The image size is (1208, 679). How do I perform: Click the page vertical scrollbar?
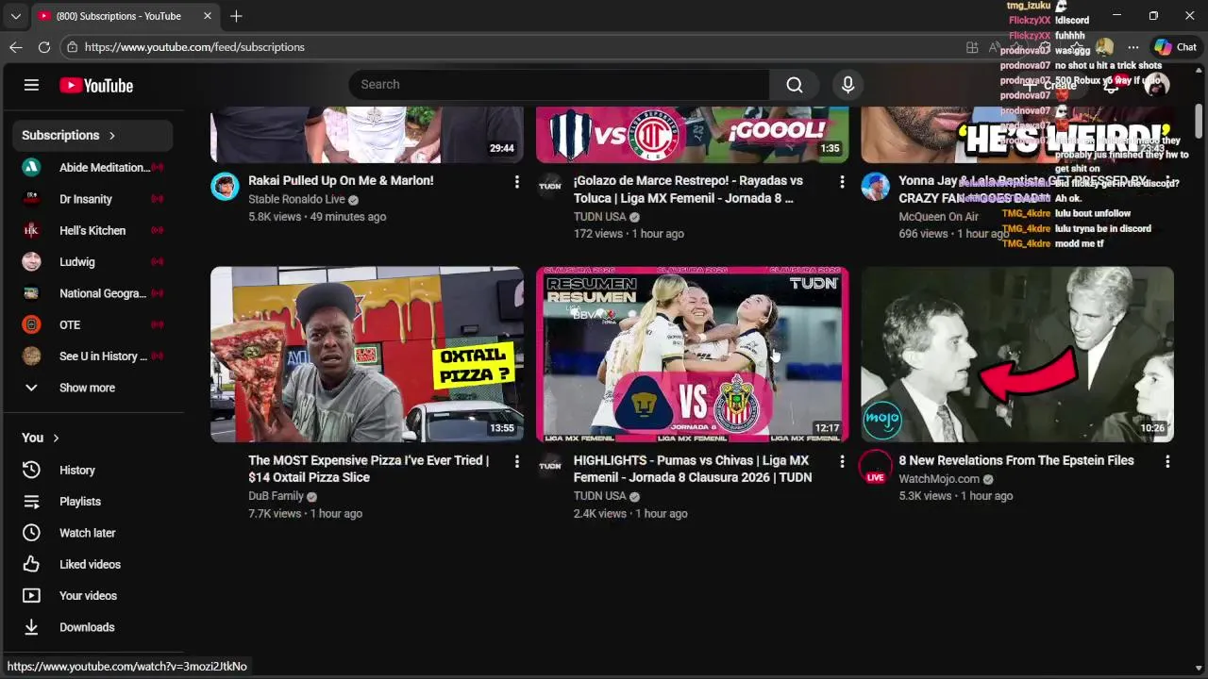(x=1200, y=123)
